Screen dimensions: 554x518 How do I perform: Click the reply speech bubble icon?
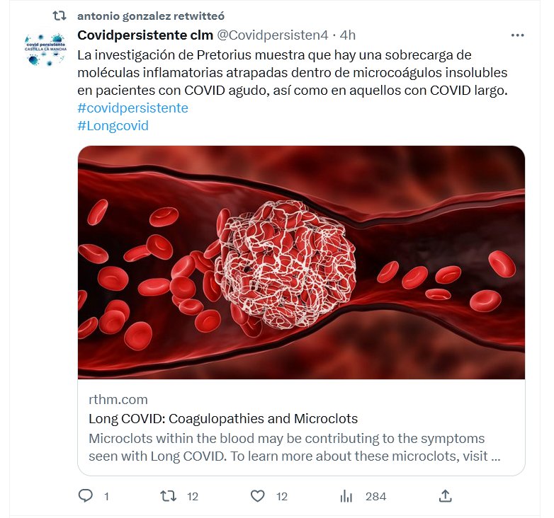pos(86,496)
